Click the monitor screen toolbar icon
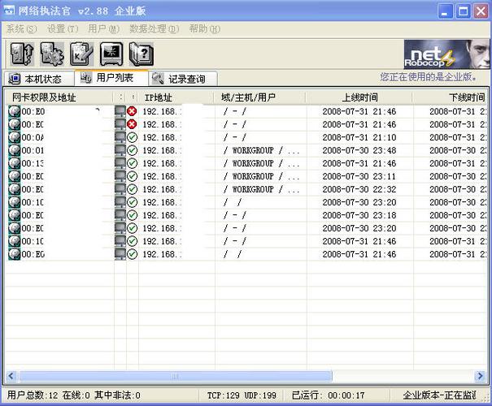Image resolution: width=492 pixels, height=406 pixels. click(111, 54)
